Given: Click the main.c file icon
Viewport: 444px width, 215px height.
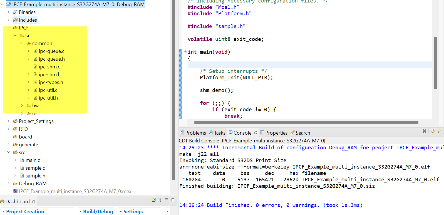Looking at the screenshot, I should coord(22,160).
